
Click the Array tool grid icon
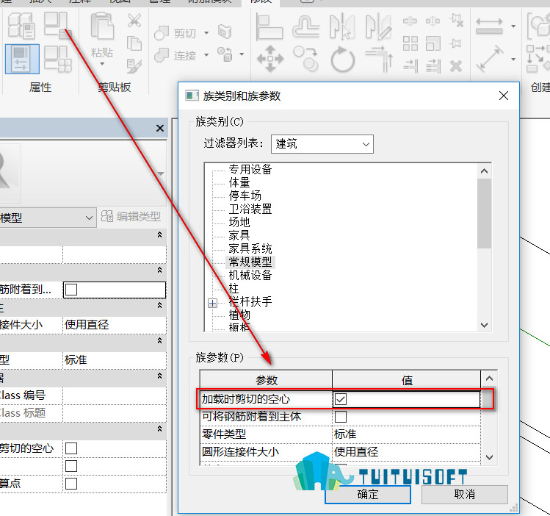[x=410, y=43]
